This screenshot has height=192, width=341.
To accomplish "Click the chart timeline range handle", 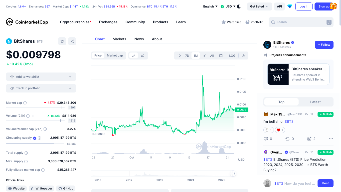I will point(233,173).
